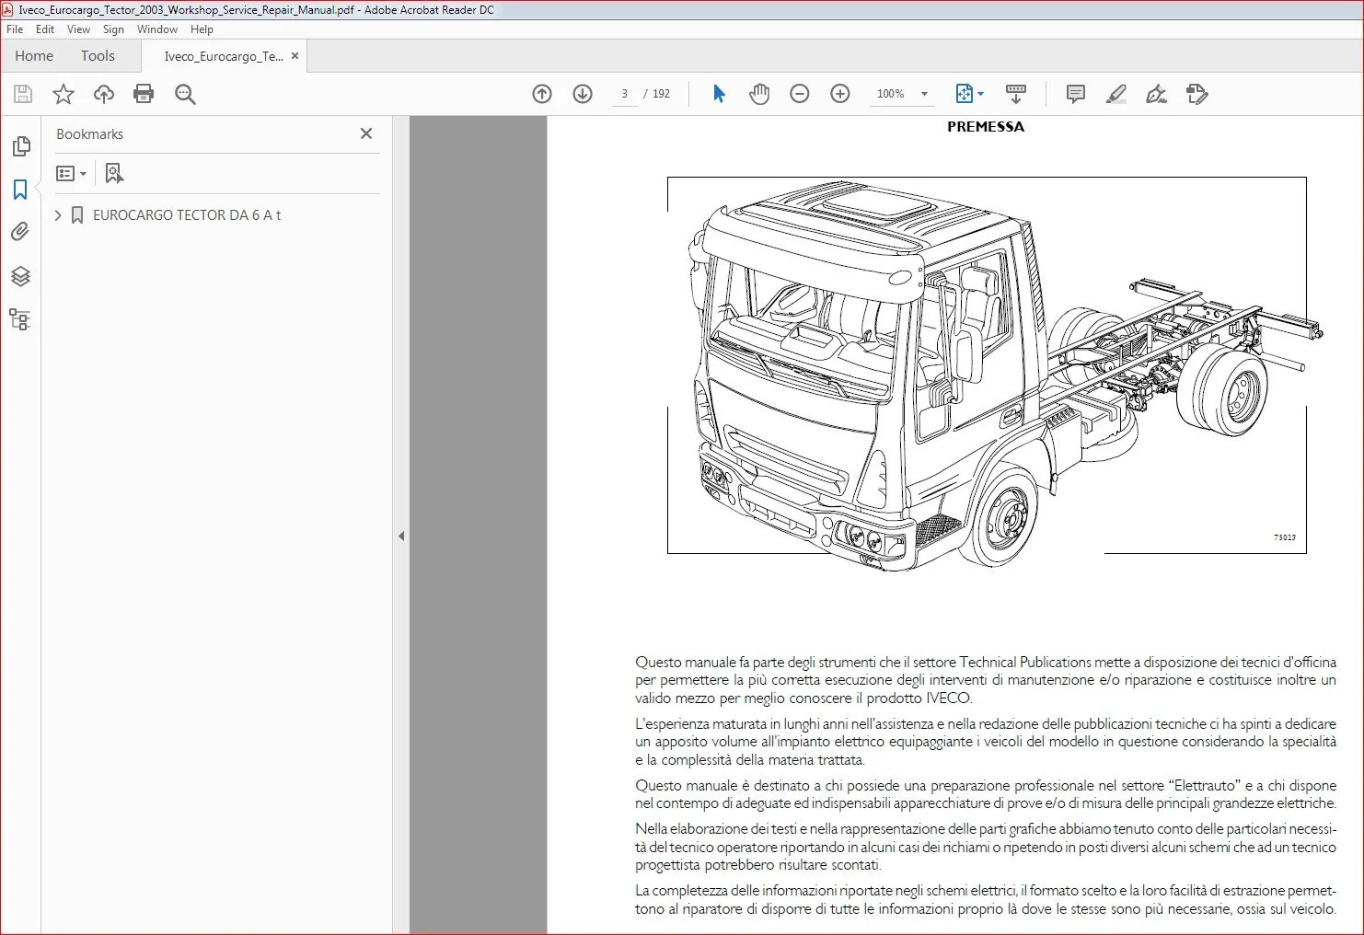Open the File menu
Viewport: 1364px width, 935px height.
click(x=15, y=29)
